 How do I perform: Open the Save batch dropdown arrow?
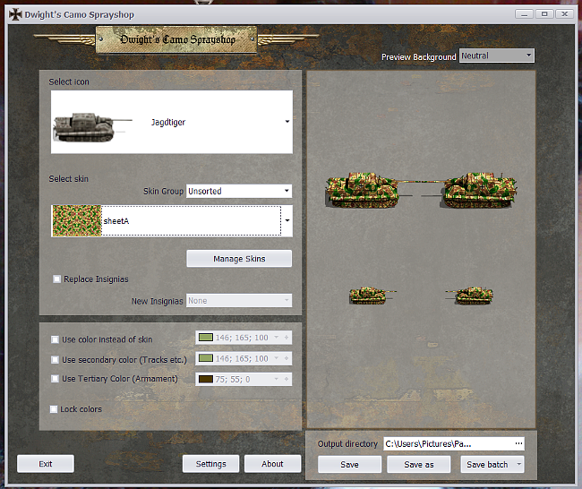coord(519,465)
